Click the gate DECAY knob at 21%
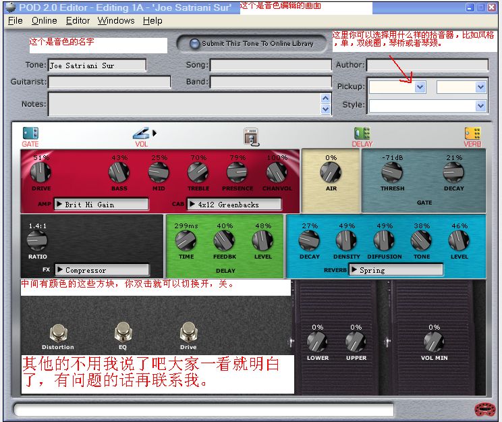 click(x=453, y=172)
